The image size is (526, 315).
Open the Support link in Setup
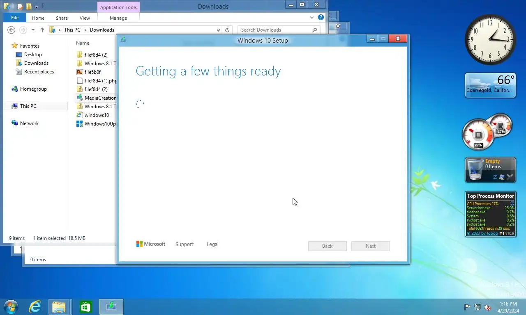pyautogui.click(x=184, y=244)
